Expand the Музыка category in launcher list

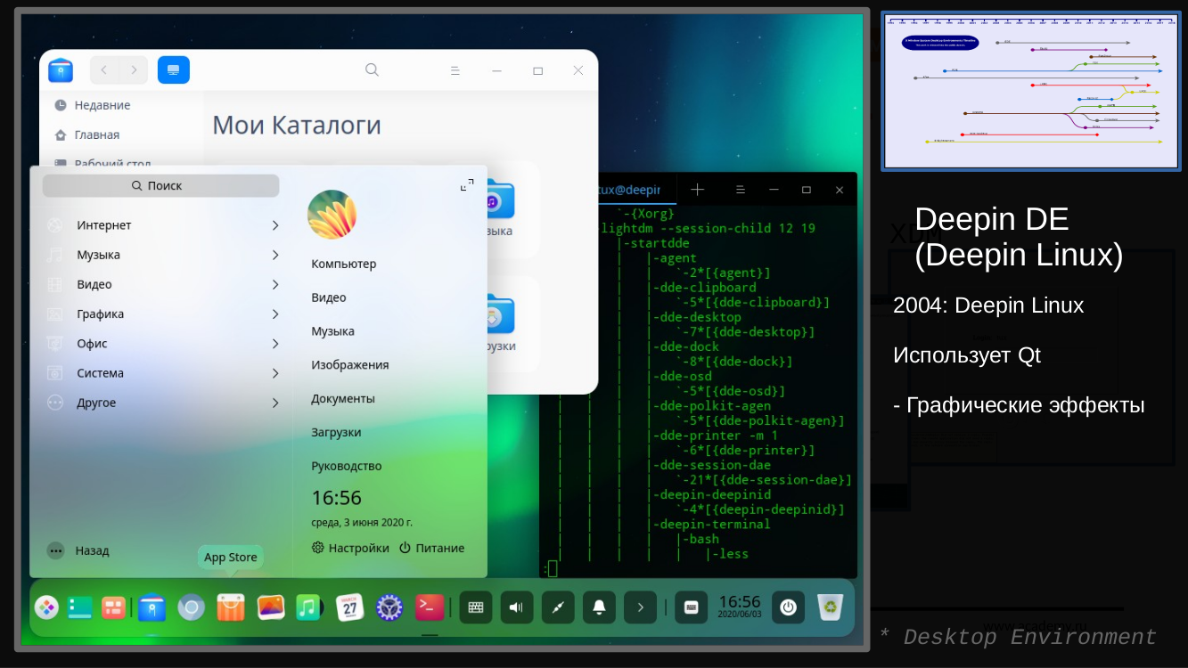click(x=163, y=255)
